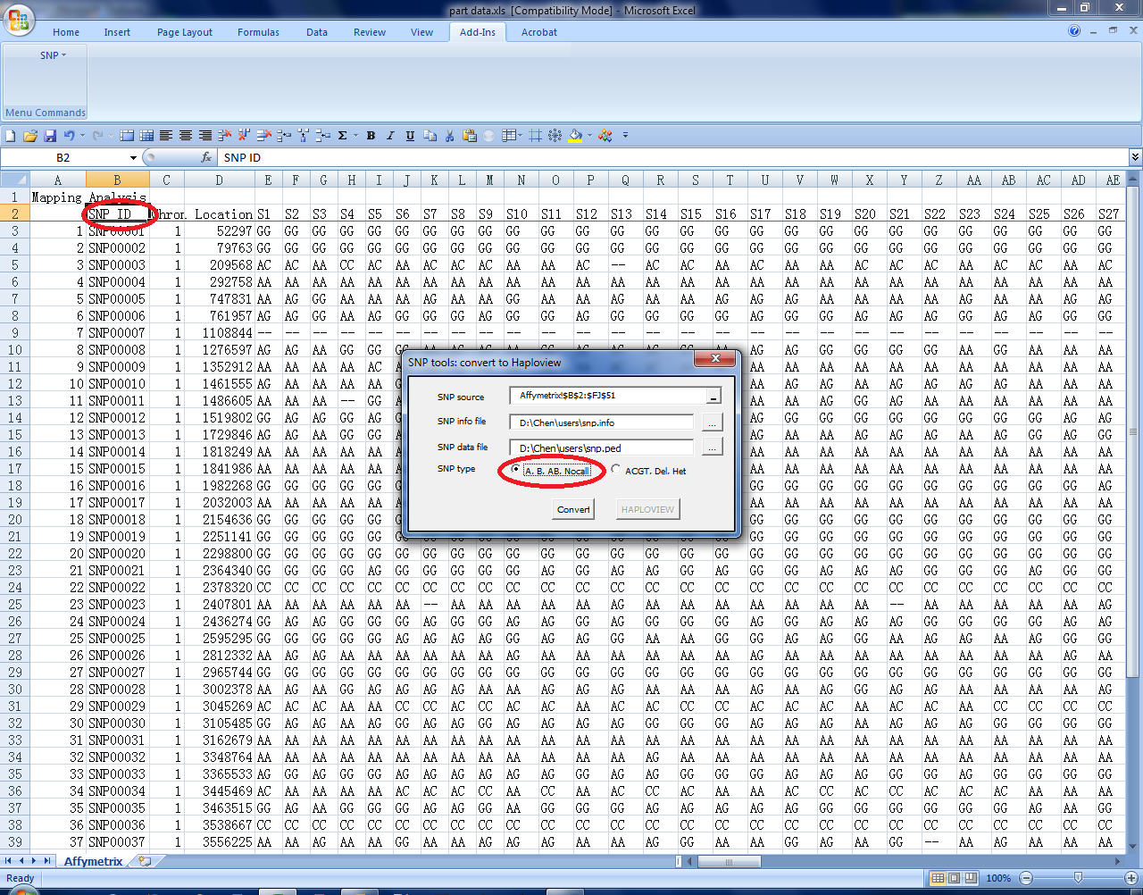Screen dimensions: 1143x895
Task: Open Excel Help question mark icon
Action: pos(1074,31)
